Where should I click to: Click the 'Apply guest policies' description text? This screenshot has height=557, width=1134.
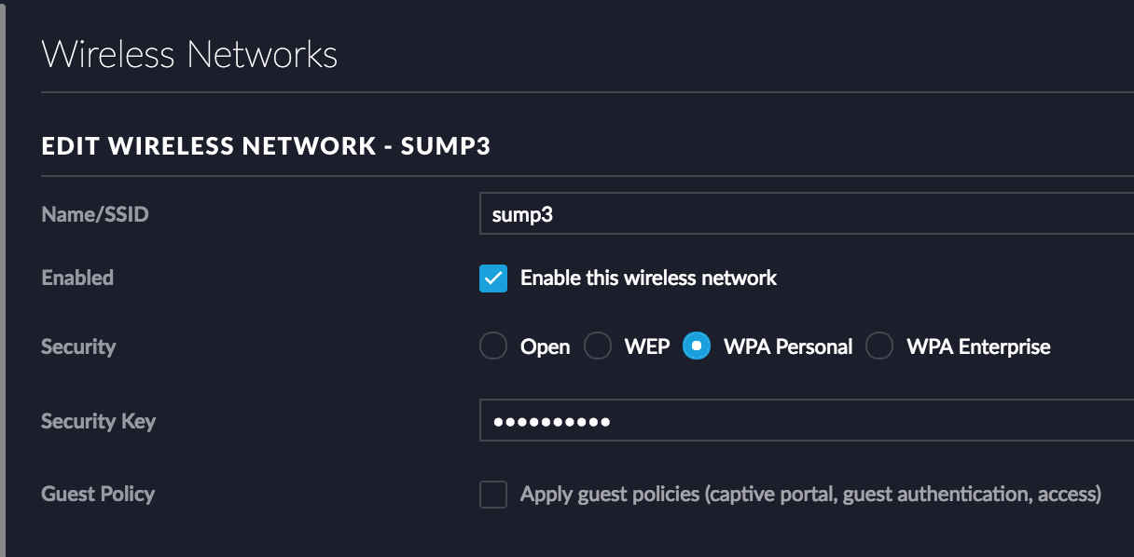click(810, 494)
